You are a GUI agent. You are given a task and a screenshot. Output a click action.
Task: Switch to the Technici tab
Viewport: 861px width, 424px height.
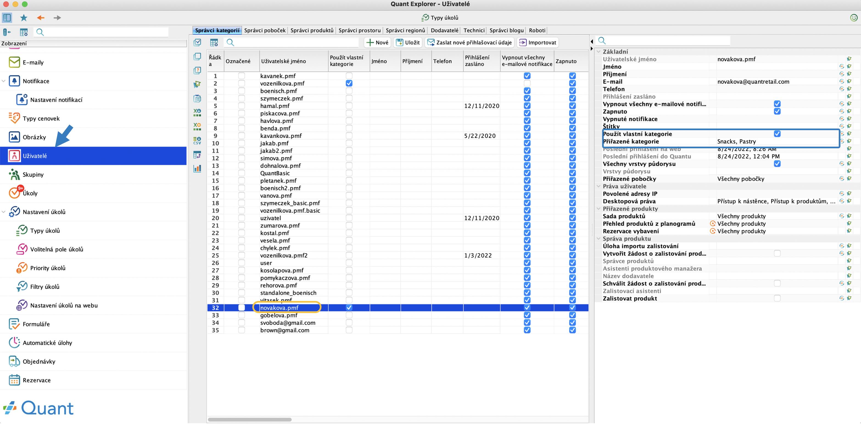click(474, 30)
